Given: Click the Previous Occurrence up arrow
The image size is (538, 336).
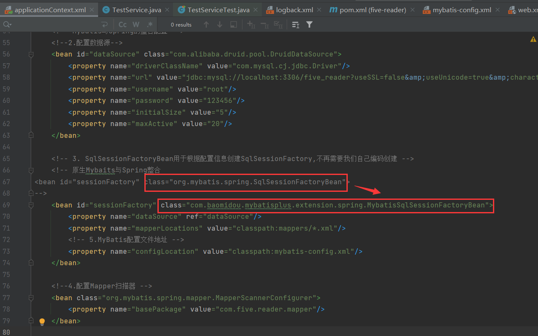Looking at the screenshot, I should point(206,24).
